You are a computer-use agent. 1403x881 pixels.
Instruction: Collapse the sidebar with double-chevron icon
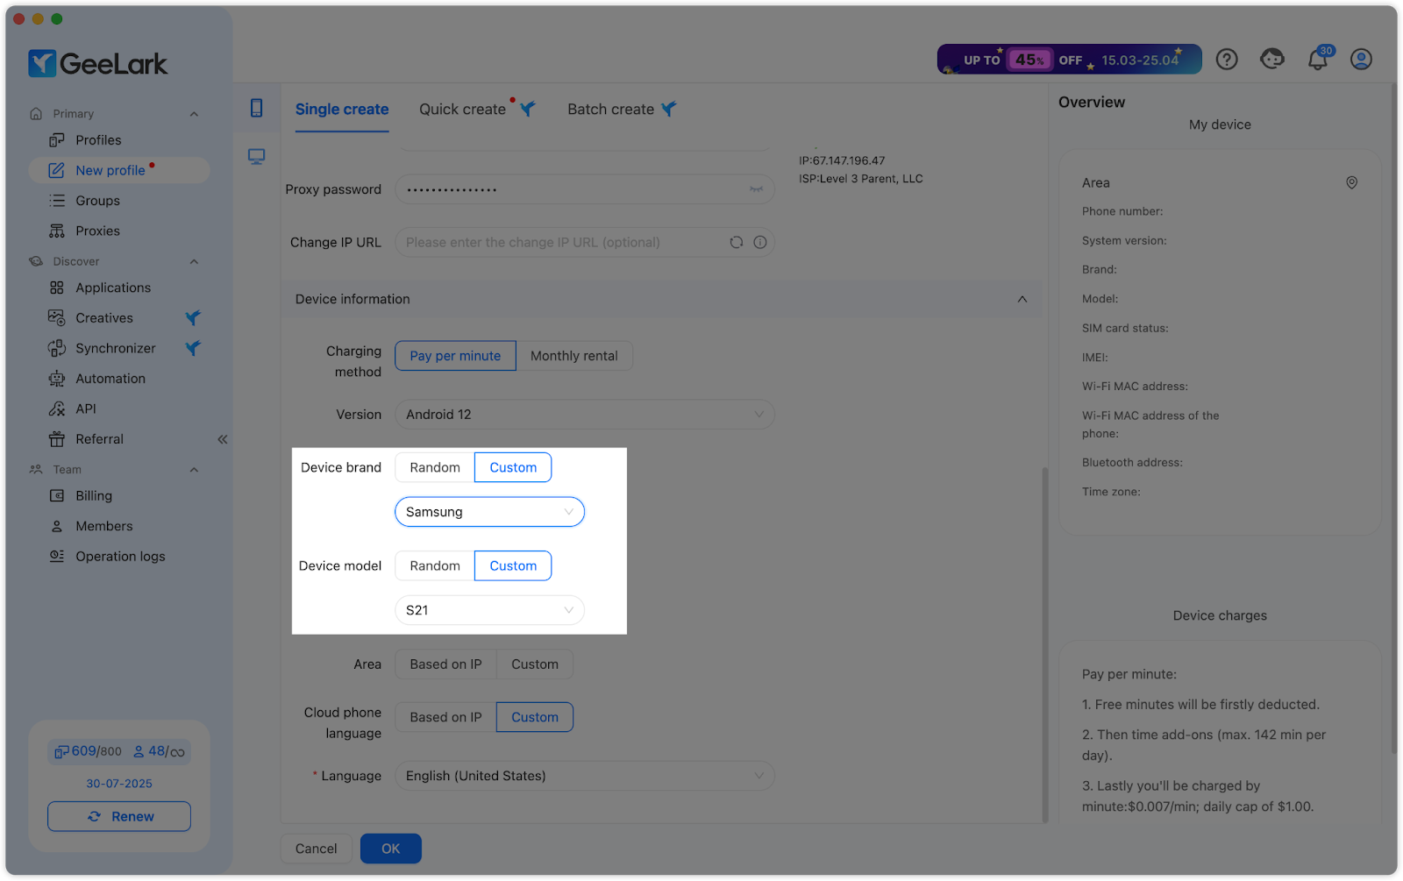pyautogui.click(x=223, y=439)
